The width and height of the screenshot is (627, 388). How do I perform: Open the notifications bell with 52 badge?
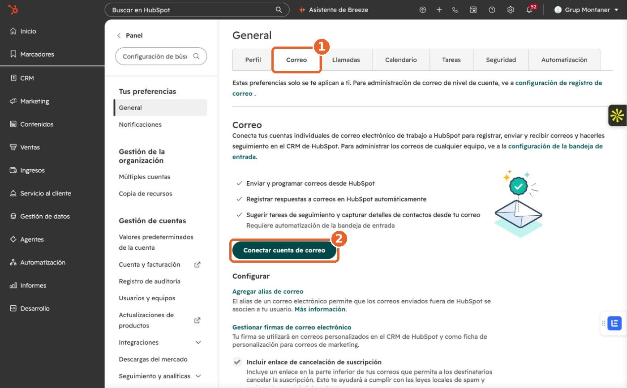click(x=530, y=9)
